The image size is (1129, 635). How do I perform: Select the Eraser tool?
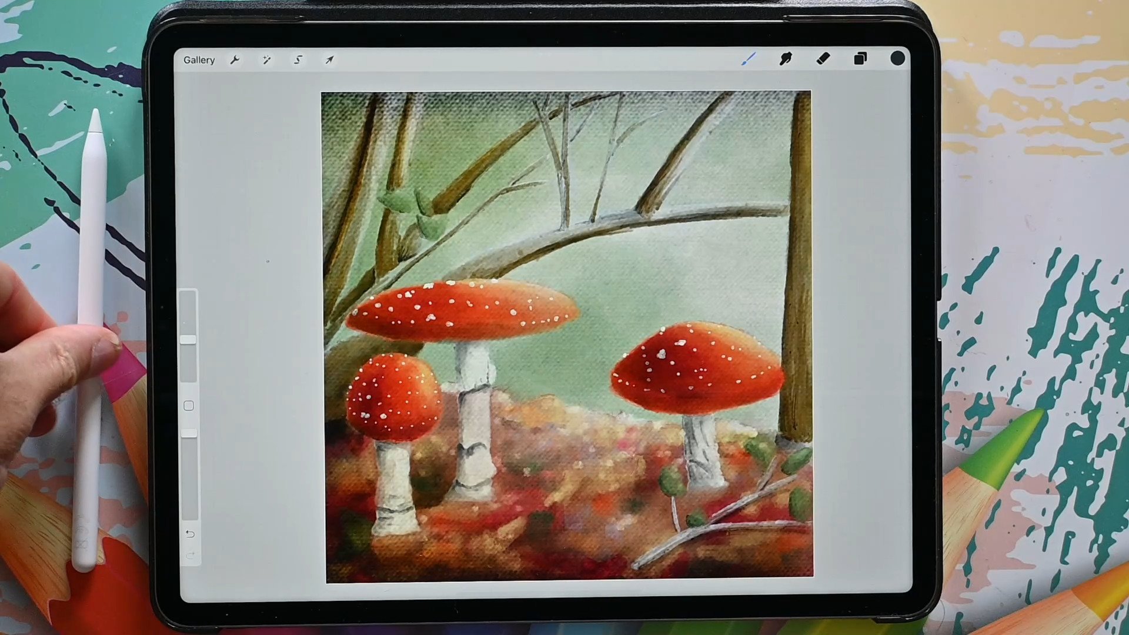coord(823,58)
